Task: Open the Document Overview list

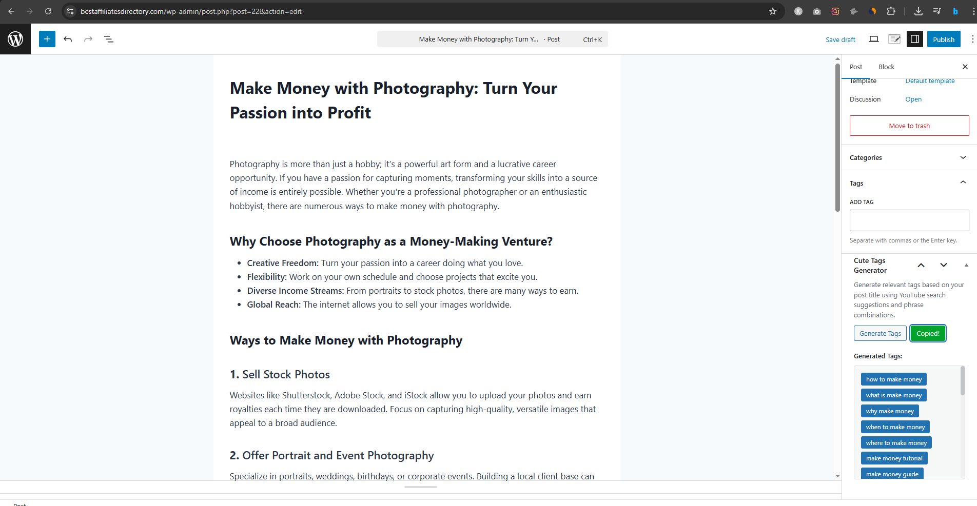Action: tap(109, 39)
